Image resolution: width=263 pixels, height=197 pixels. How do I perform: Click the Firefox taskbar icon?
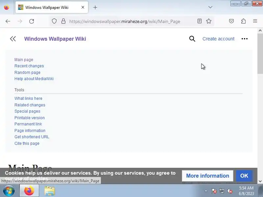coord(29,191)
